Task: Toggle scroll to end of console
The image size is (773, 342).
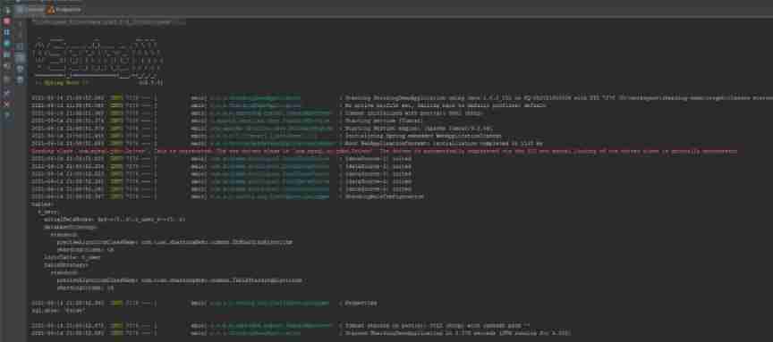Action: click(20, 57)
